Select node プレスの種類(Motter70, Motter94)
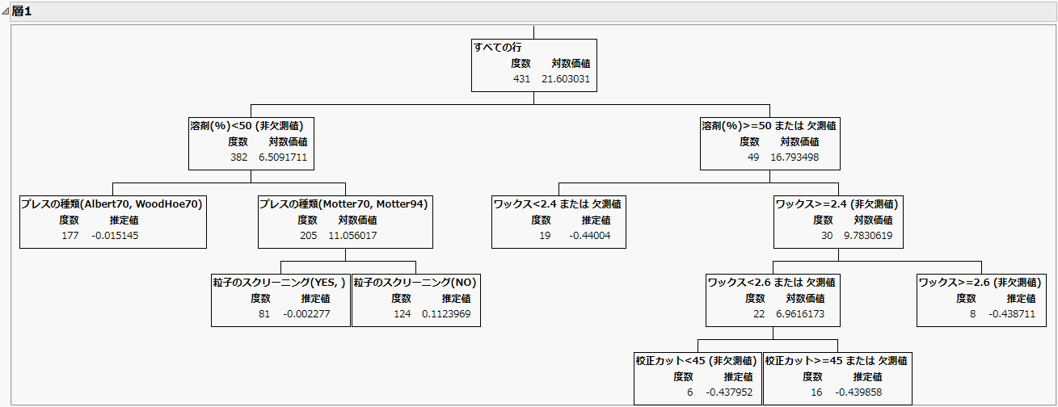Screen dimensions: 1058x407 click(344, 203)
